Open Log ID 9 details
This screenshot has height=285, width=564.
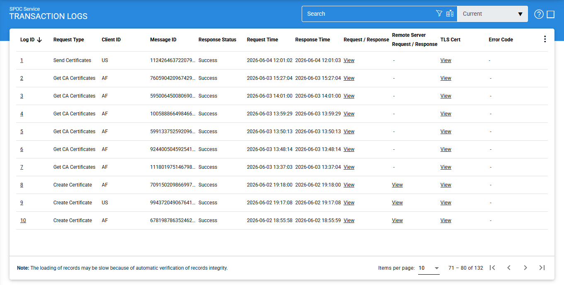click(22, 203)
